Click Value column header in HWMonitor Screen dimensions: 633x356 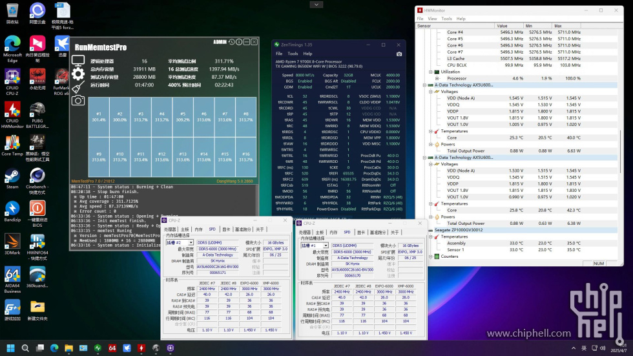(x=509, y=26)
